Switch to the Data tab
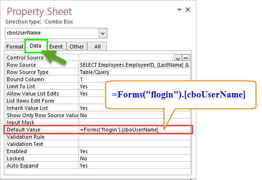 [x=35, y=46]
